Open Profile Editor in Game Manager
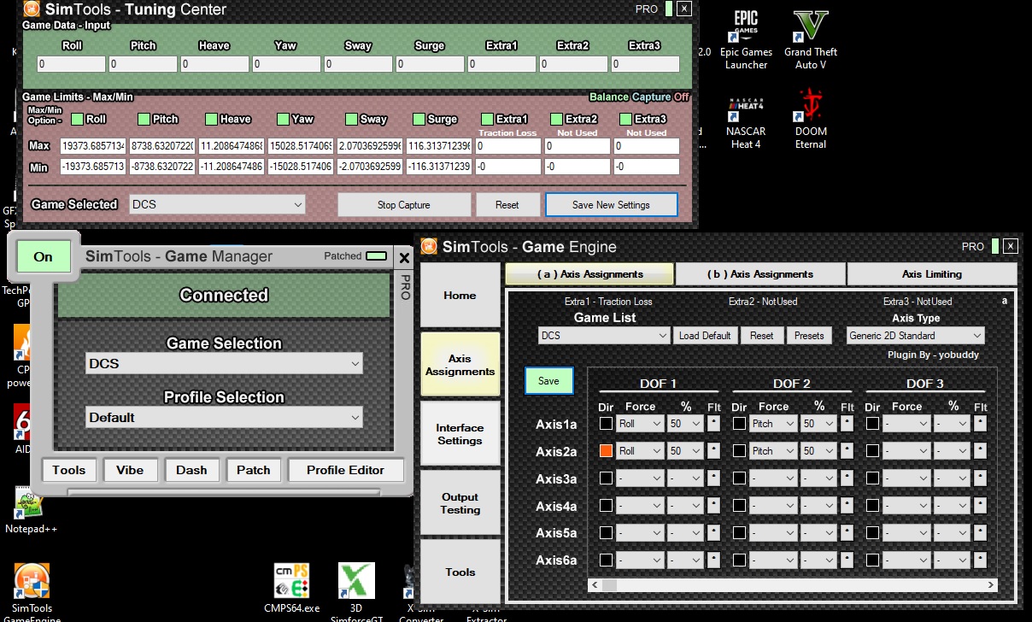The height and width of the screenshot is (622, 1032). pos(345,470)
